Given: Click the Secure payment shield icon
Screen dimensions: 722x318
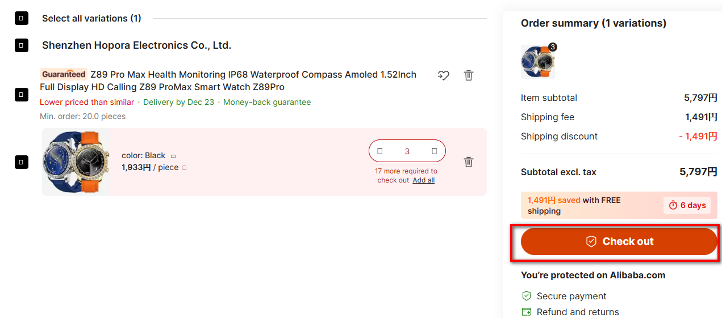Looking at the screenshot, I should coord(527,296).
